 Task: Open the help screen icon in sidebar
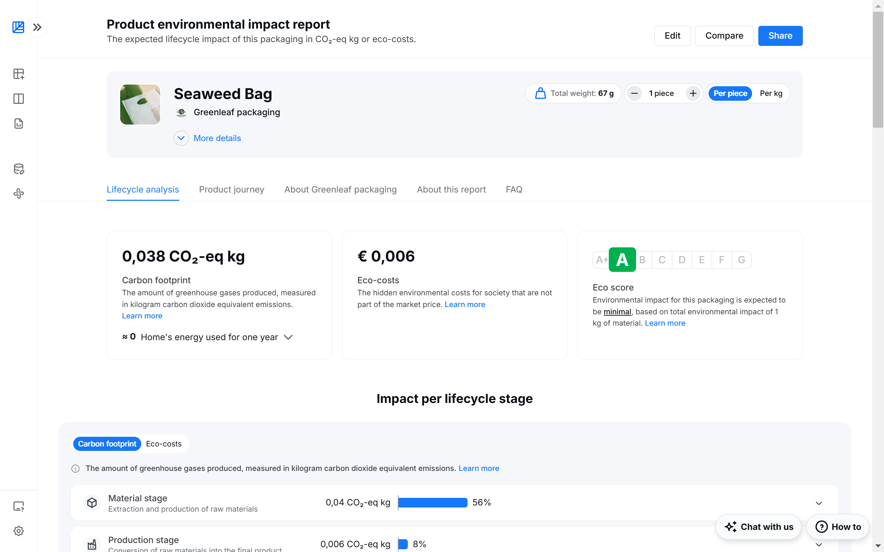19,506
